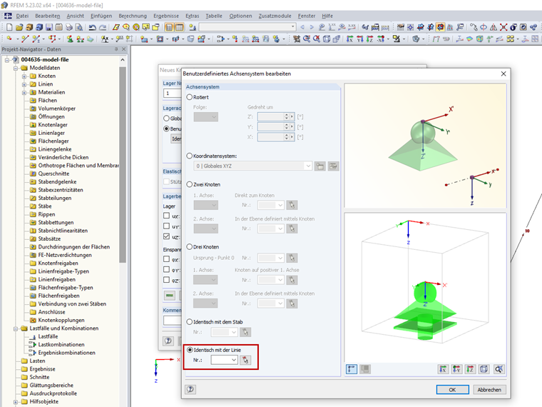Image resolution: width=542 pixels, height=407 pixels.
Task: Select the Zwei Knoten radio option
Action: point(190,184)
